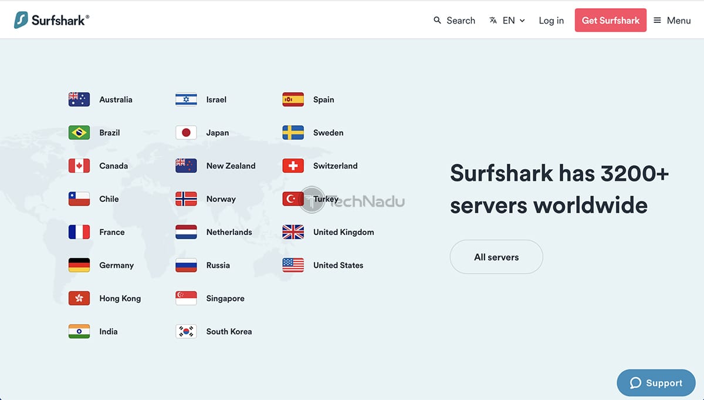Click the India flag icon
The image size is (704, 400).
pyautogui.click(x=79, y=331)
